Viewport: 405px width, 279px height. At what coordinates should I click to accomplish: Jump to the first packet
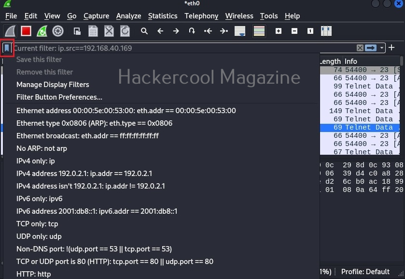click(208, 31)
